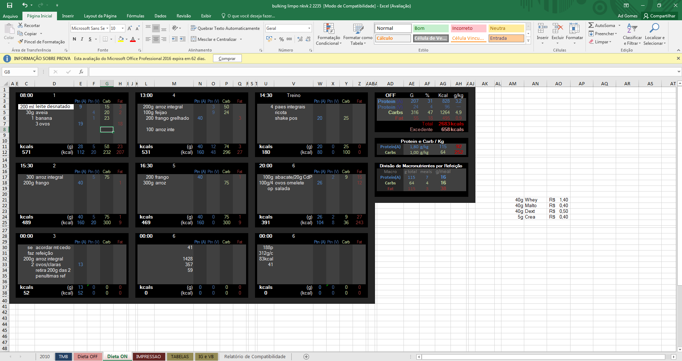Open Formatação Condicional icon

(329, 28)
